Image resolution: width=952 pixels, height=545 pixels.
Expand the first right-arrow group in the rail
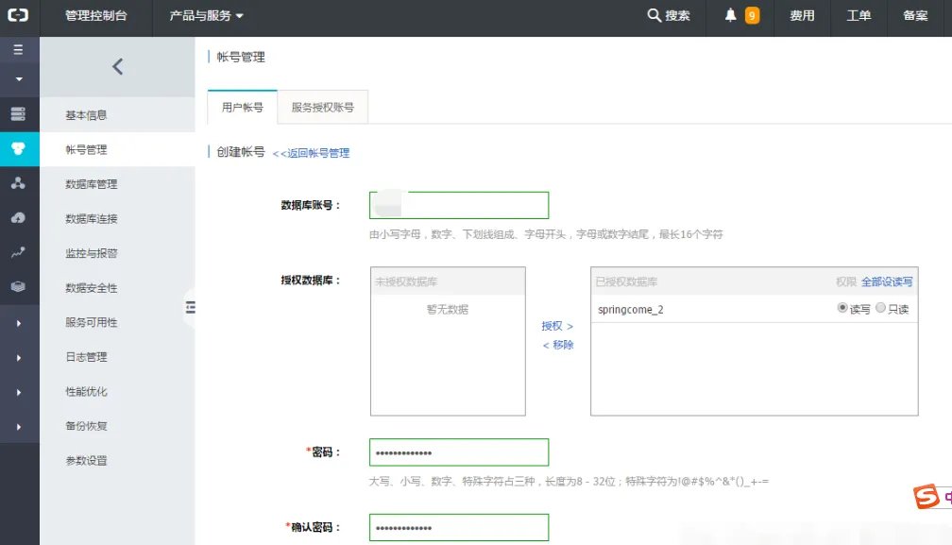click(x=19, y=323)
